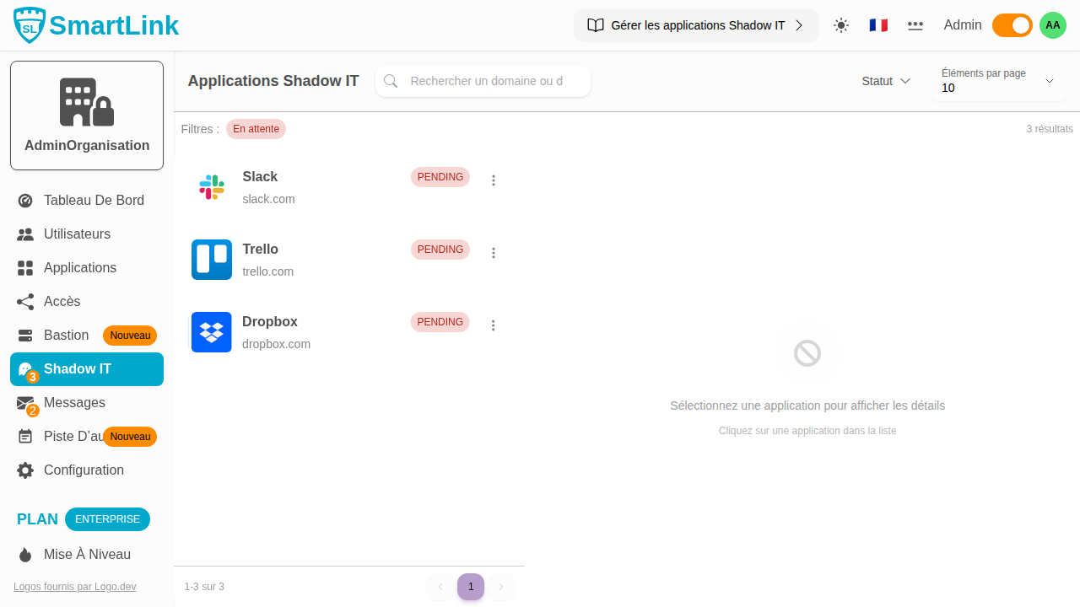
Task: Toggle the Admin switch off
Action: tap(1012, 25)
